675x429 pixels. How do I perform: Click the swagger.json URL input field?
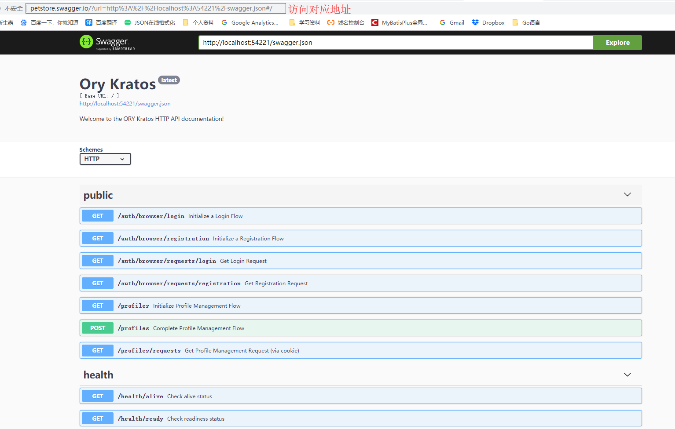pos(396,43)
